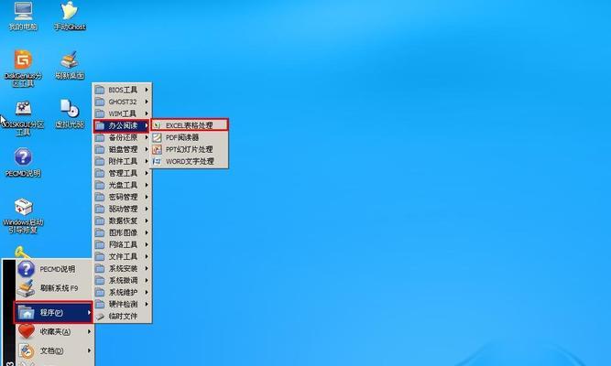
Task: Open the 虚拟光驱 desktop icon
Action: pos(70,113)
